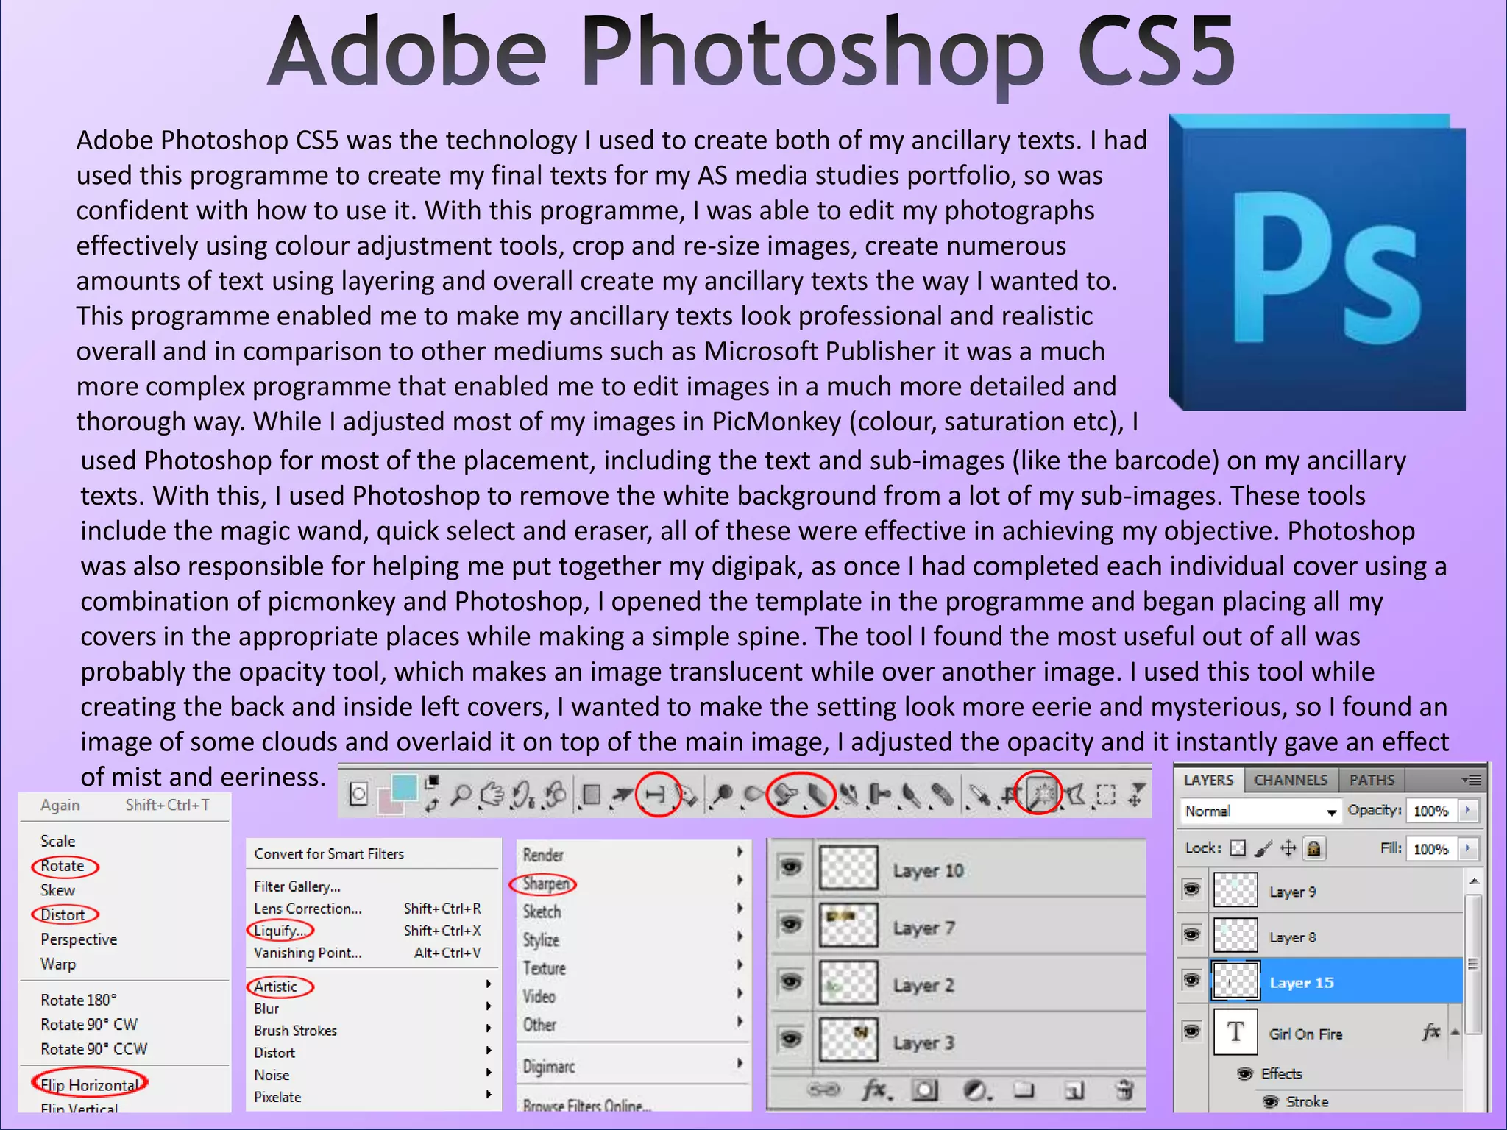Choose Sharpen in the filter list
The width and height of the screenshot is (1507, 1130).
[545, 883]
